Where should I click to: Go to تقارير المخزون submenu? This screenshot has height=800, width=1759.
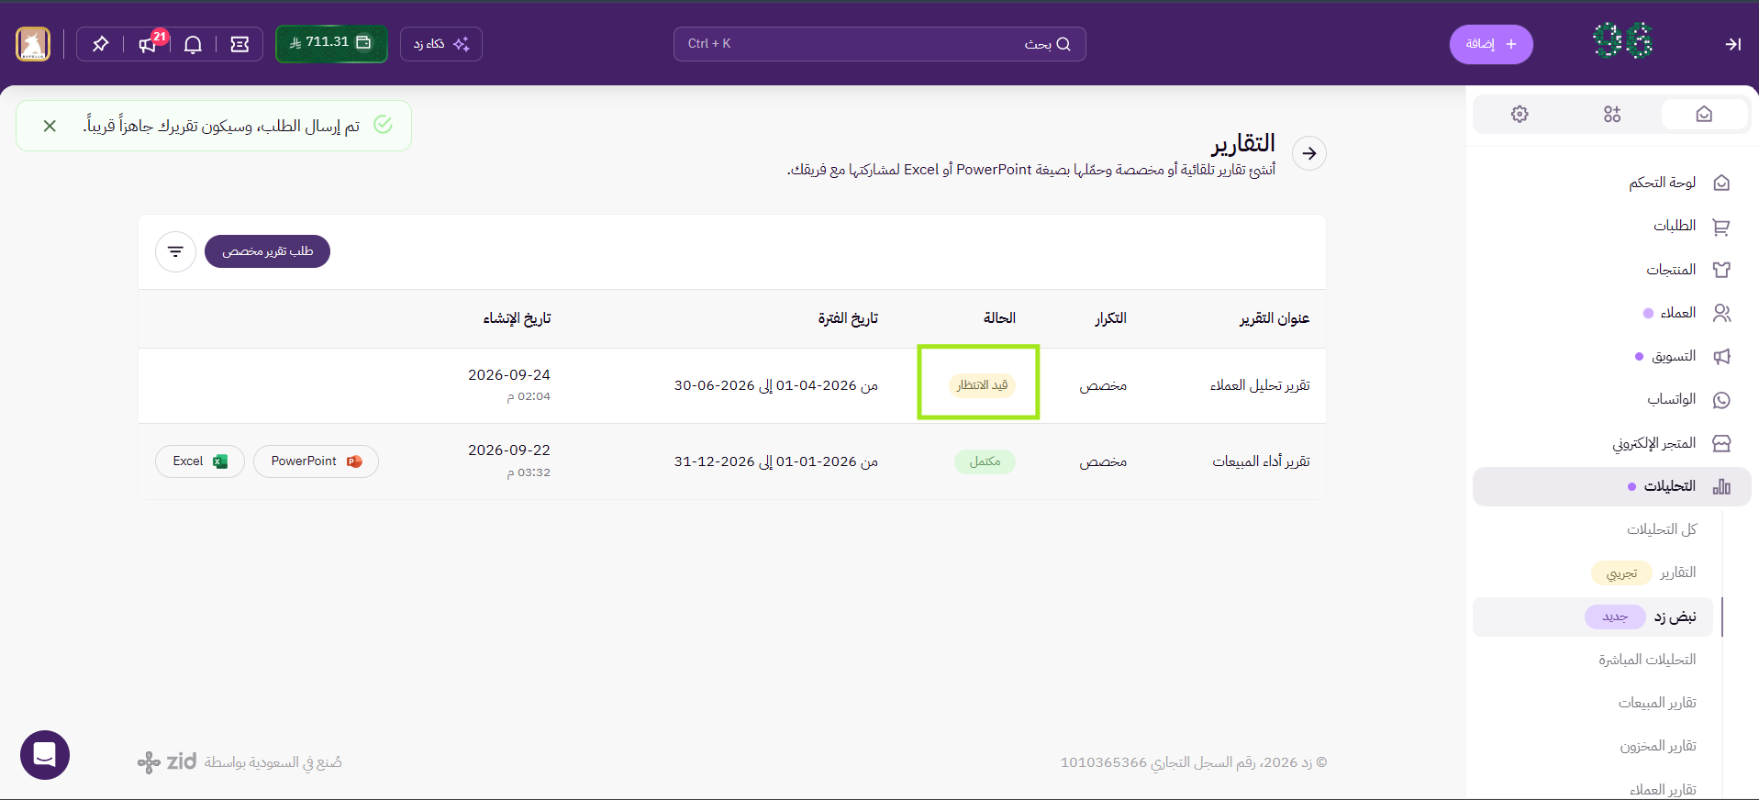(1658, 746)
